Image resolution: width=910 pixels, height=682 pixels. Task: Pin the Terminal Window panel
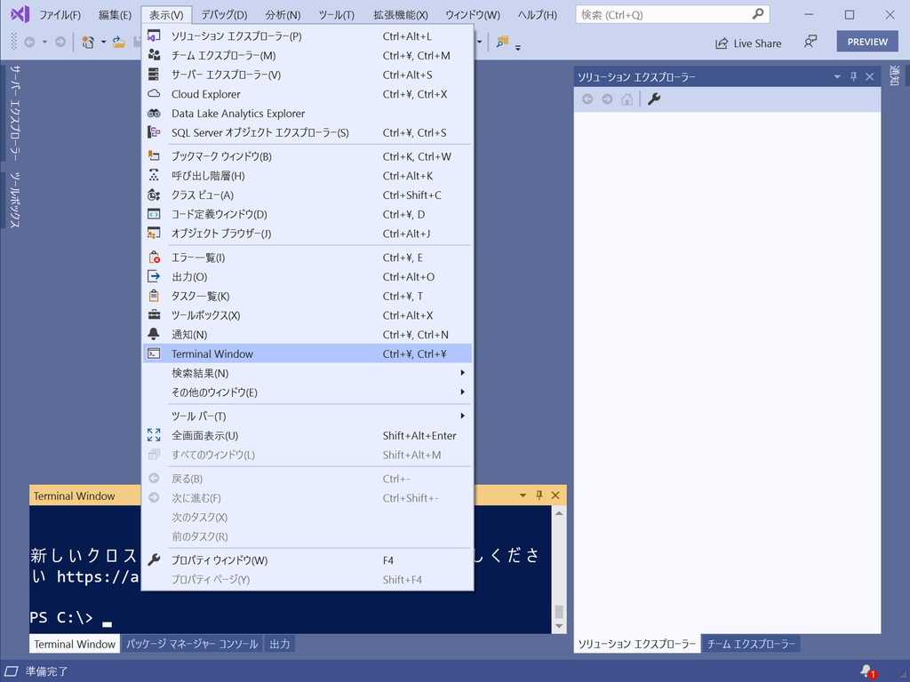[539, 496]
